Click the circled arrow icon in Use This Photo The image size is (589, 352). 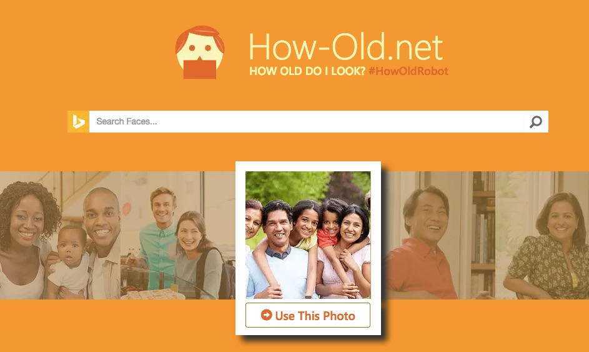tap(266, 314)
